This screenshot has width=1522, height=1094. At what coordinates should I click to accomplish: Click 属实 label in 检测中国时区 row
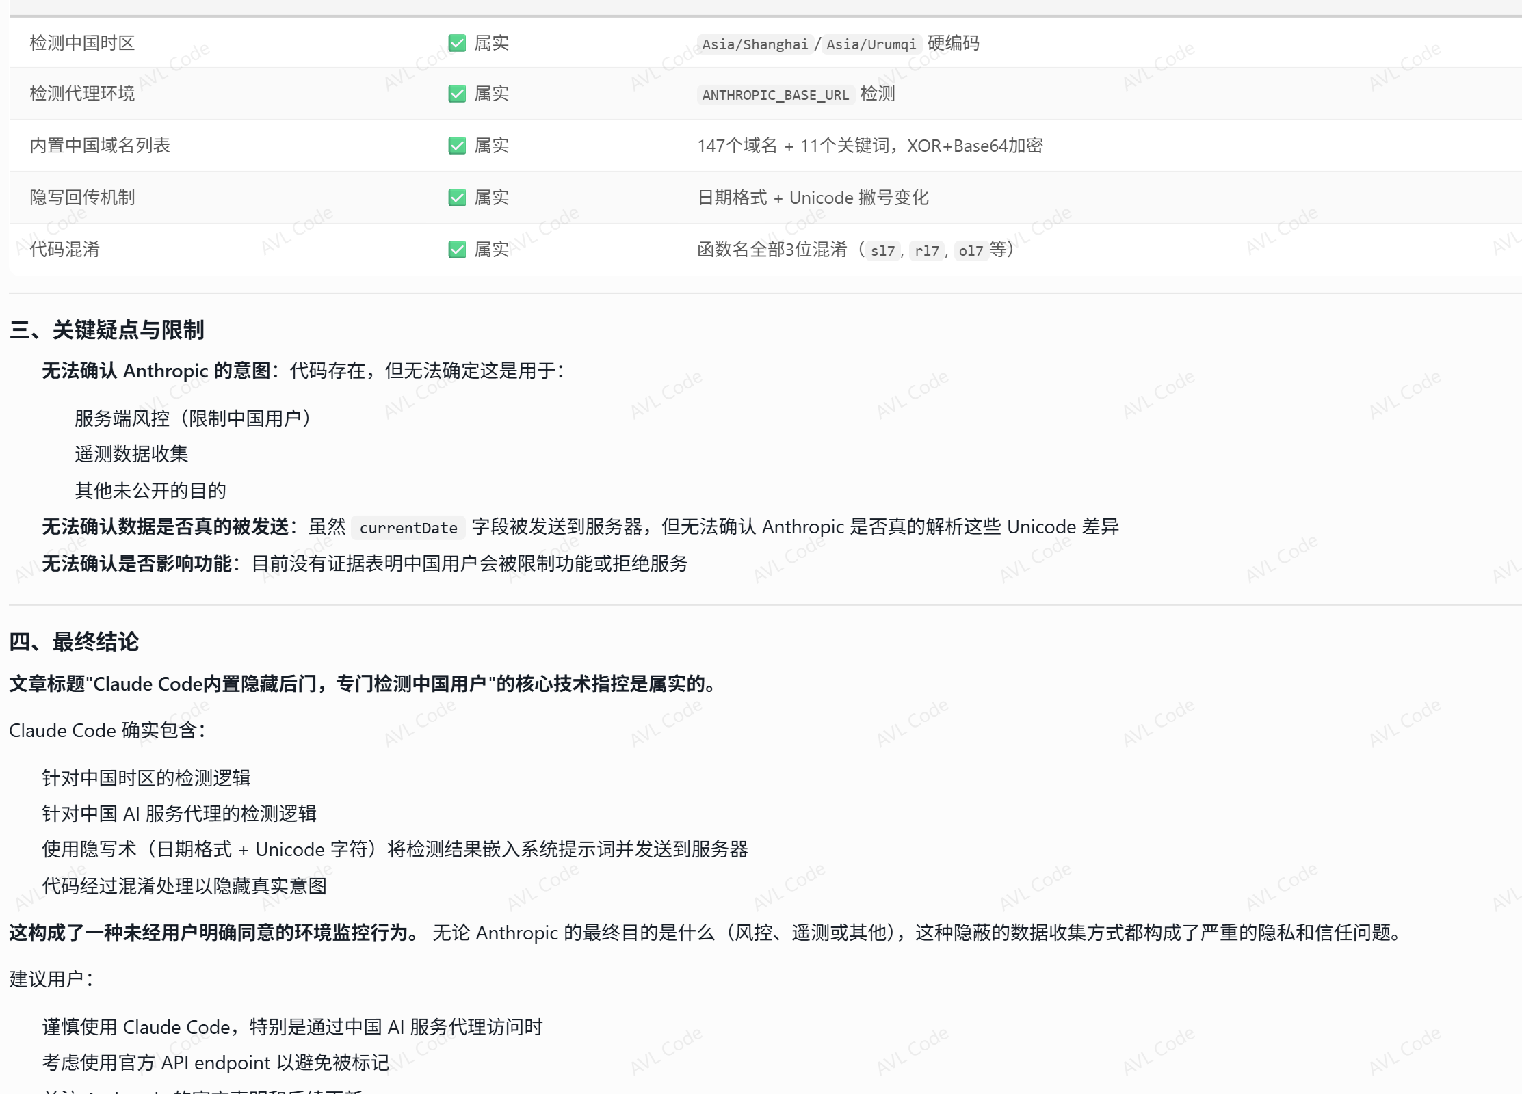(x=492, y=43)
